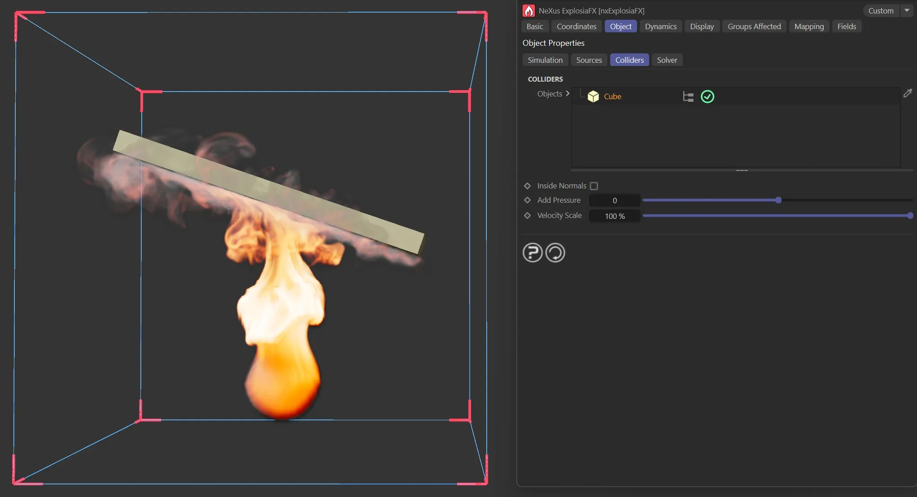Click the Add Pressure slider handle

[778, 200]
